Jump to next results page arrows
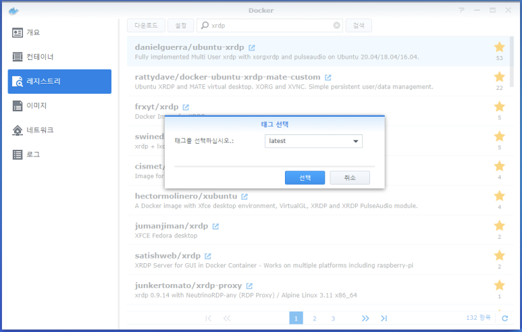Image resolution: width=522 pixels, height=332 pixels. pos(365,319)
